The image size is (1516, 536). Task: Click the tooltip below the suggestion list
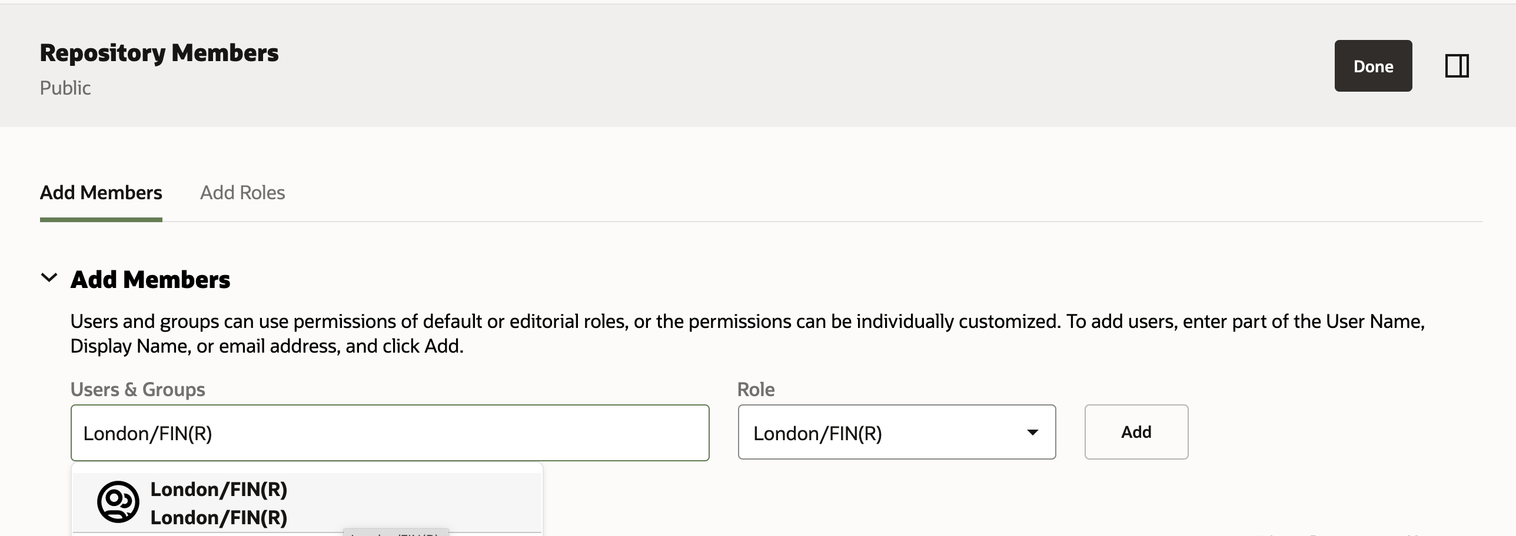[x=395, y=533]
